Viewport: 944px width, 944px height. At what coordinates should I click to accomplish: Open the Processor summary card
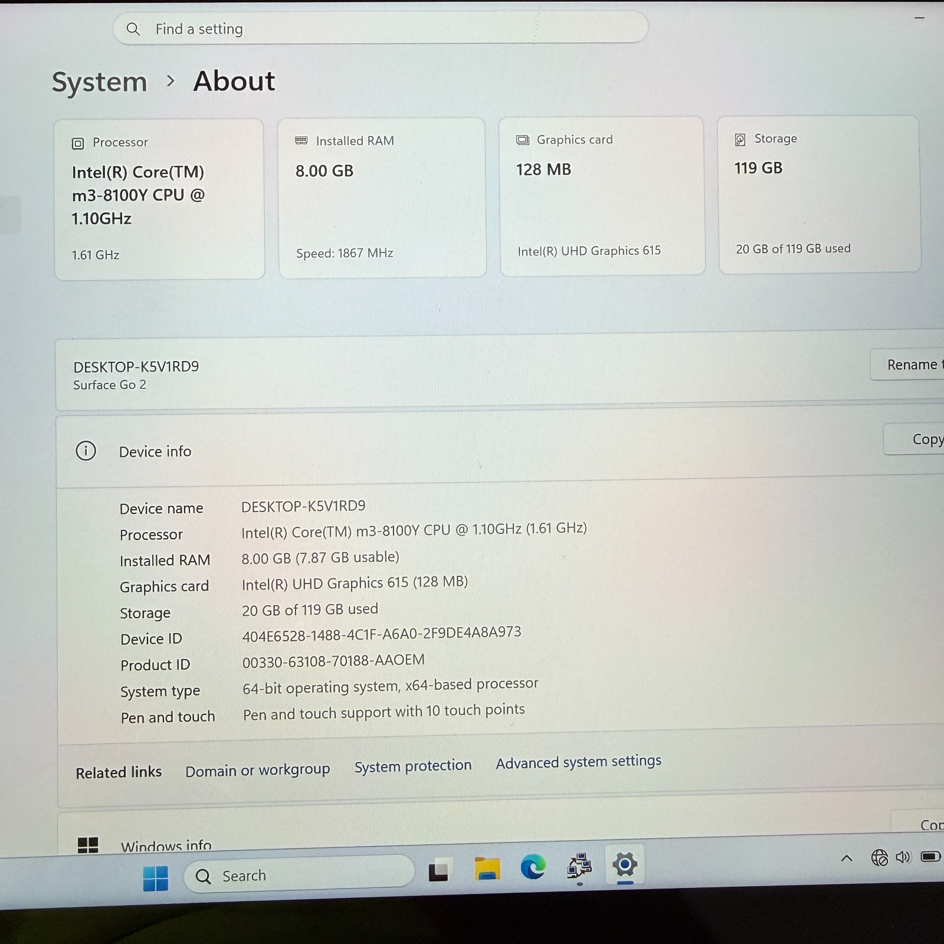point(159,199)
